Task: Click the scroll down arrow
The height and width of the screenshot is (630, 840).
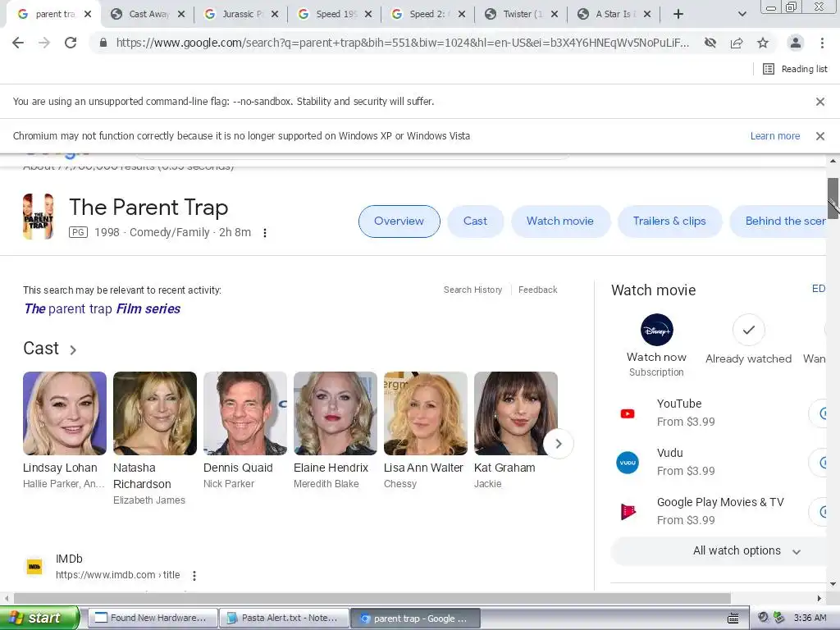Action: point(833,584)
